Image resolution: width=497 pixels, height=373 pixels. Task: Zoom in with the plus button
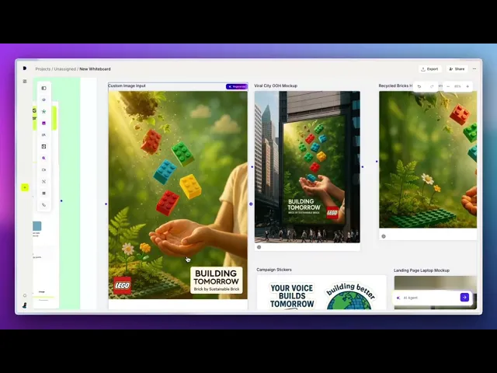tap(467, 86)
